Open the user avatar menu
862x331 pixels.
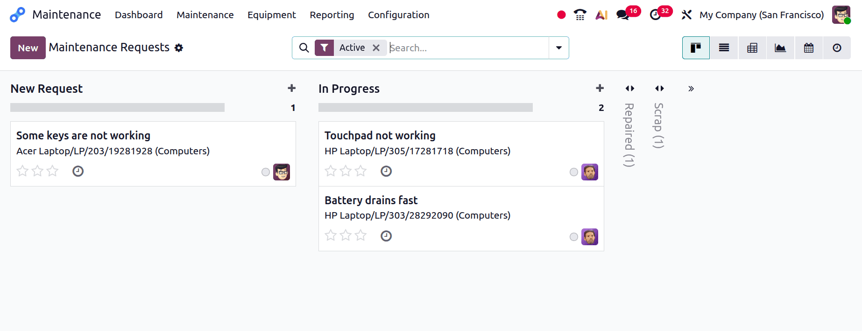pos(841,15)
